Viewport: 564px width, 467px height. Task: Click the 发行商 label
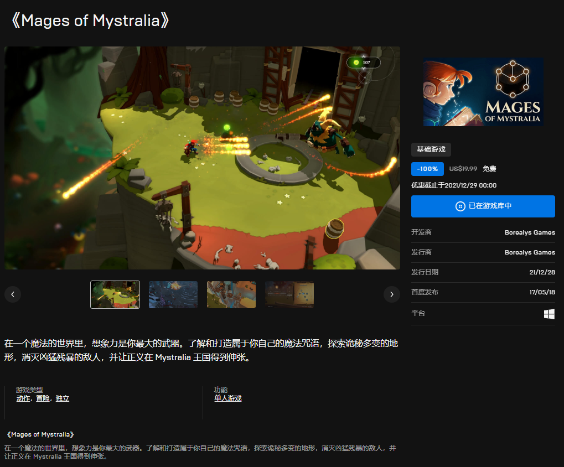(421, 252)
